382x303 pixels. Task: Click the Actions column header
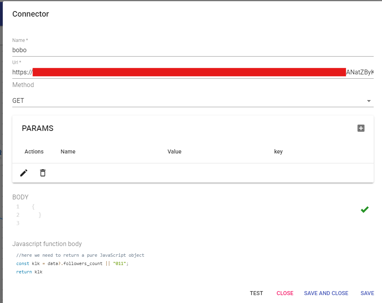34,151
